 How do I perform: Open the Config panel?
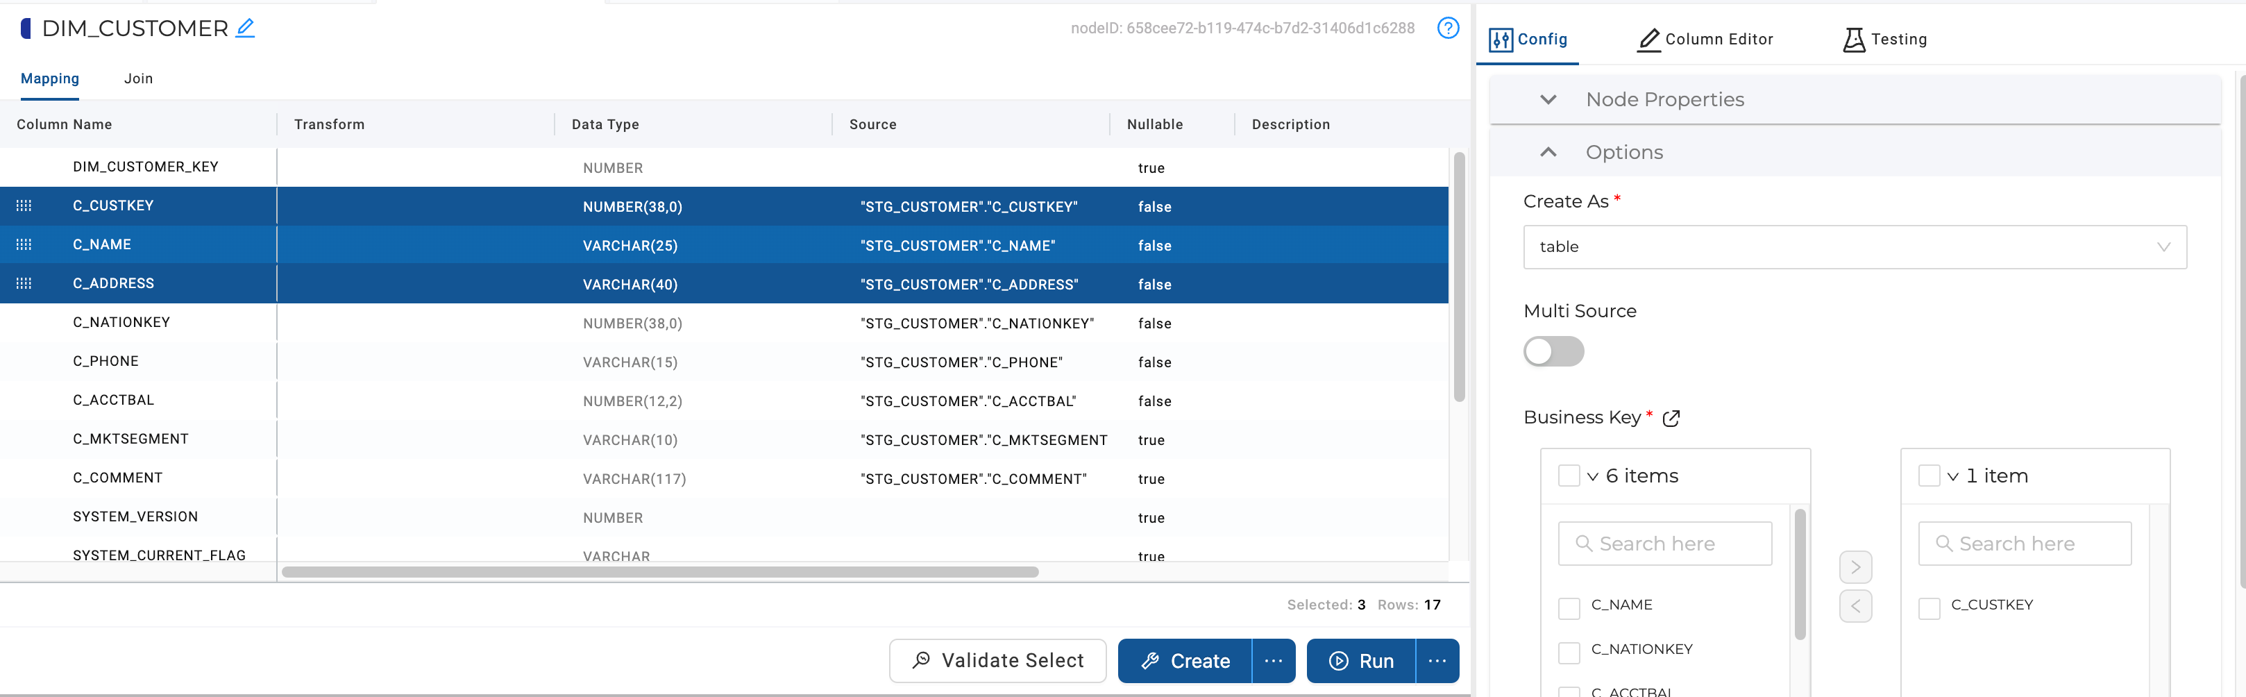(1528, 38)
